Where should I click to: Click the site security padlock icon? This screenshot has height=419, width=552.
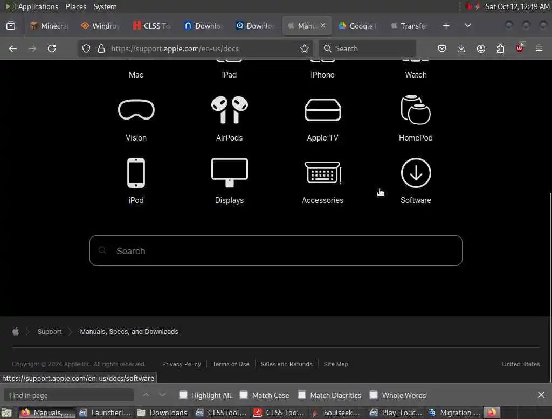pyautogui.click(x=101, y=48)
